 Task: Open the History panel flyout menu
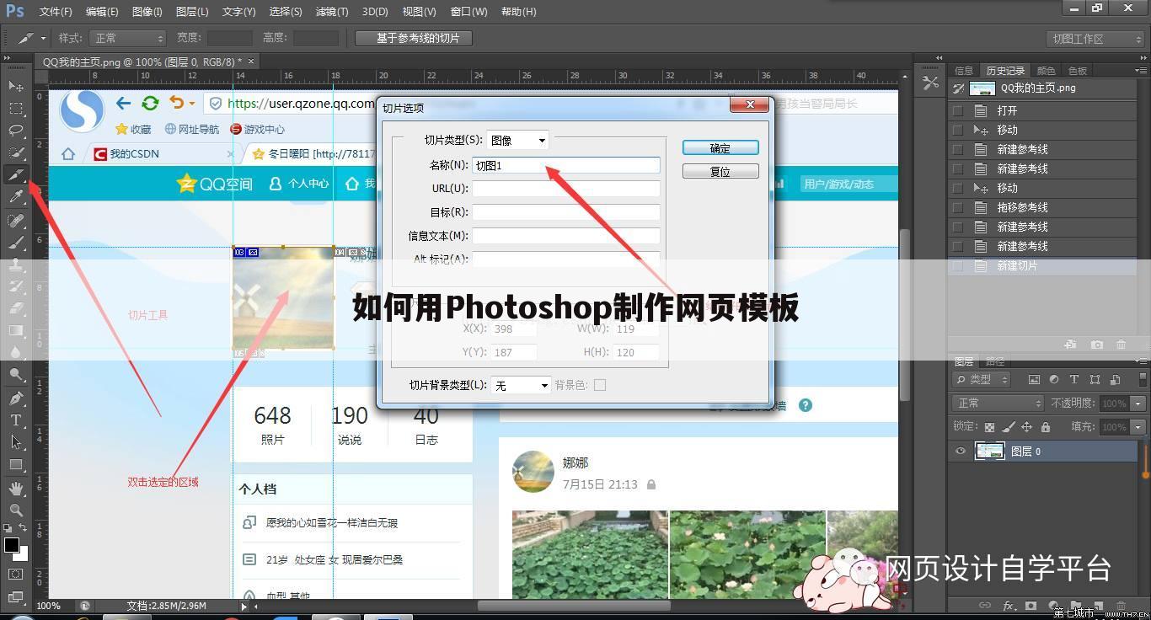[x=1142, y=71]
